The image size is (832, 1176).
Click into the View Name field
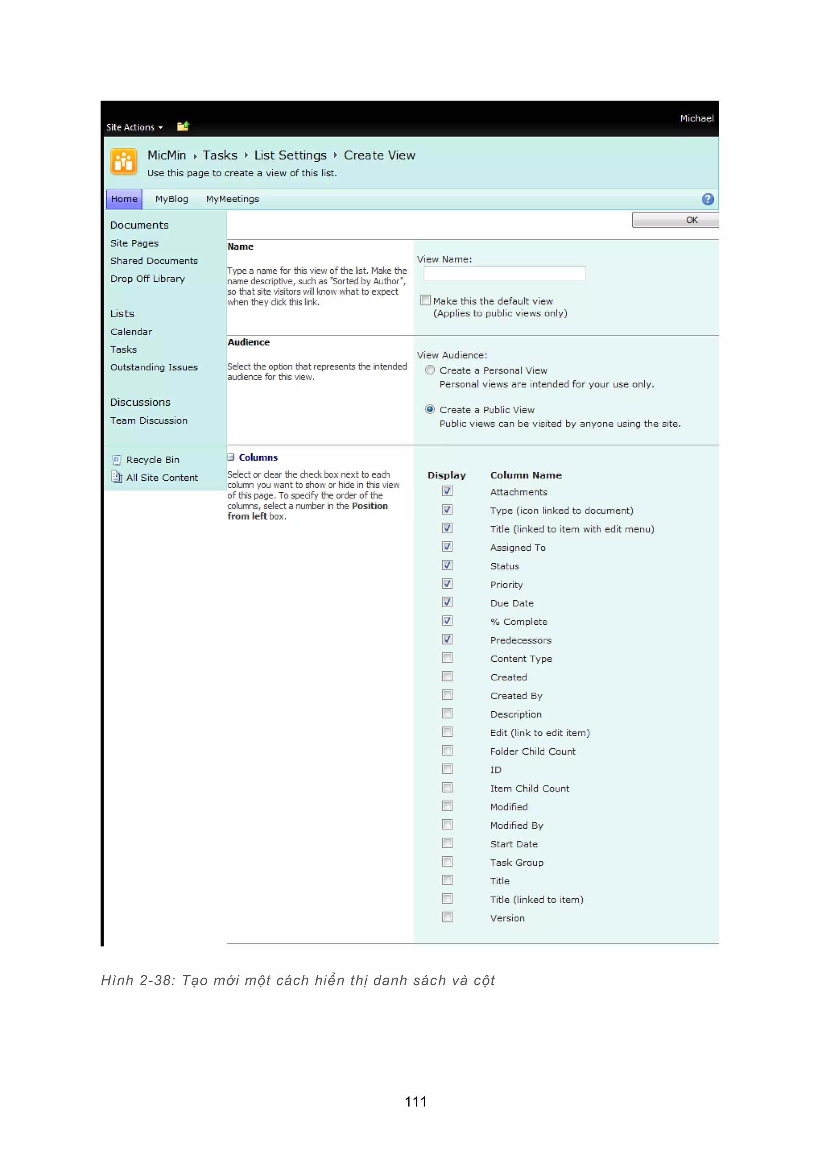click(504, 273)
